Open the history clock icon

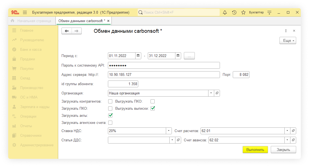tap(234, 13)
